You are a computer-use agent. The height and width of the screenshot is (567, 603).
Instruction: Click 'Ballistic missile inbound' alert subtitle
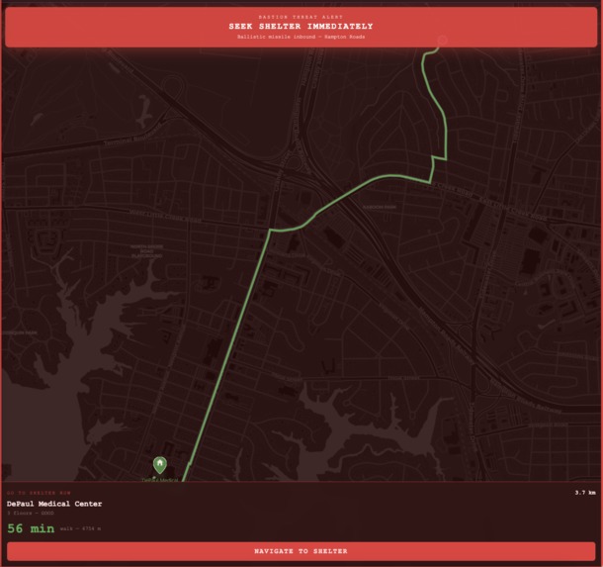(x=301, y=37)
